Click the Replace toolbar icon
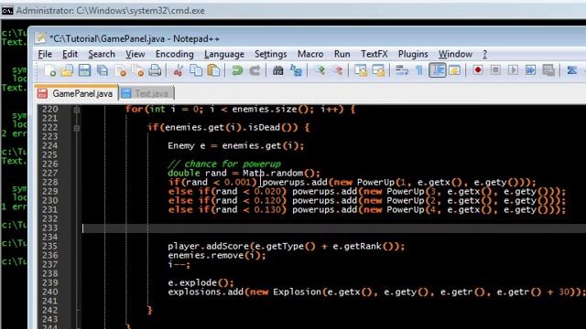586x329 pixels. [x=296, y=70]
